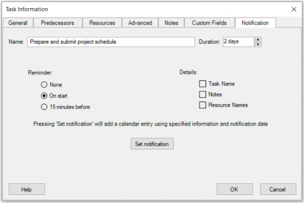Go to the Advanced tab
Image resolution: width=304 pixels, height=203 pixels.
coord(140,23)
